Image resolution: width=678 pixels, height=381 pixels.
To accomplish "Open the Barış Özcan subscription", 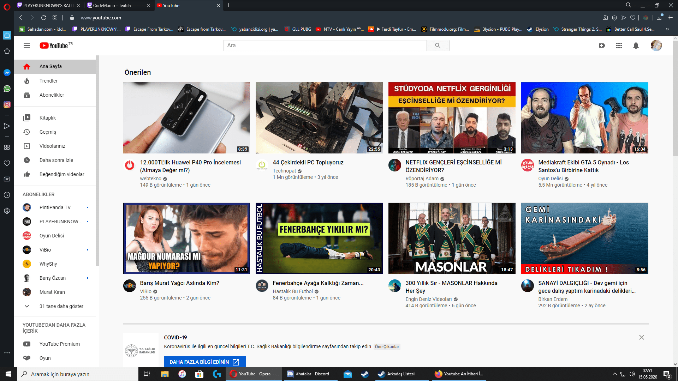I will pos(55,278).
